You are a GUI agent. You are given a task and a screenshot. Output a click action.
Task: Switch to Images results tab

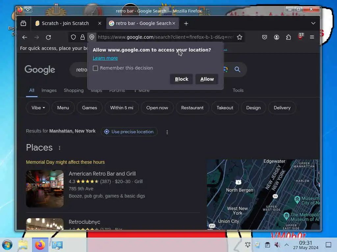(49, 90)
